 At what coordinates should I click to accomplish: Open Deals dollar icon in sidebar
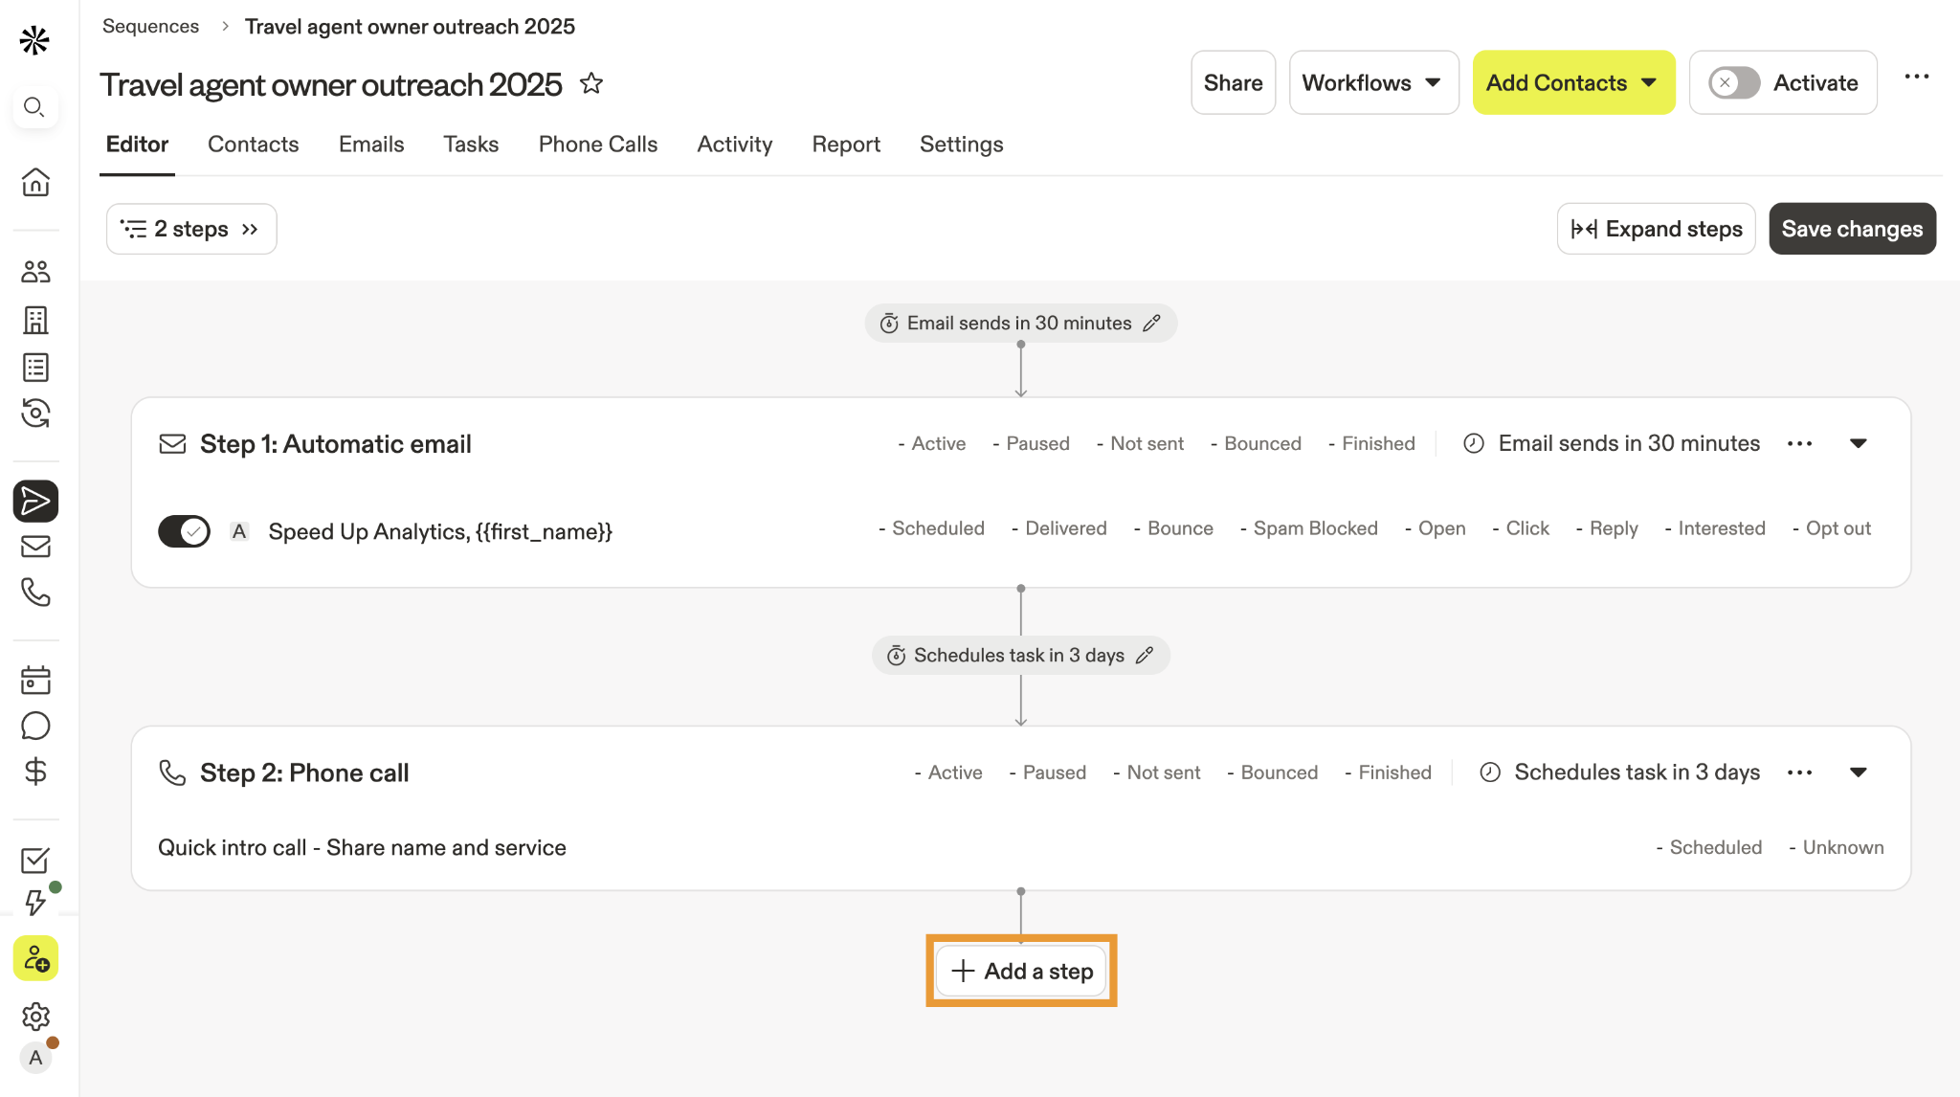click(35, 772)
